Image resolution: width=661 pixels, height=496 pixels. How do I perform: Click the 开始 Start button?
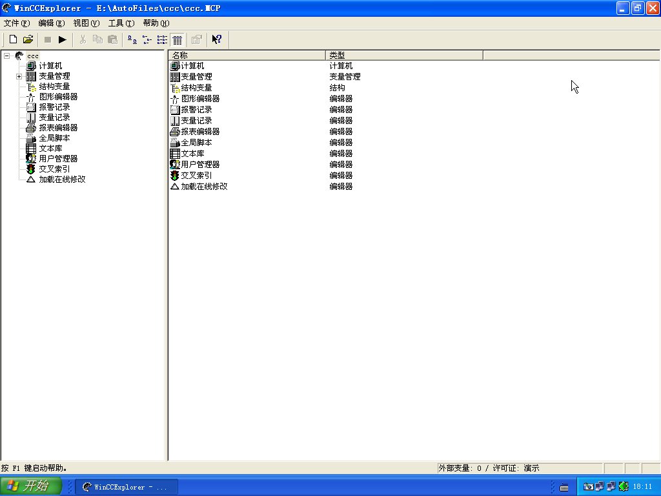point(31,486)
